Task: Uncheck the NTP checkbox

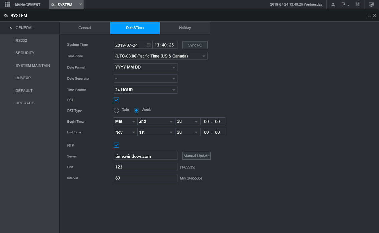Action: 117,145
